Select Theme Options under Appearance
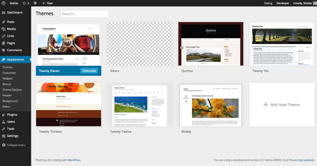Viewport: 317px width, 166px height. [x=12, y=90]
